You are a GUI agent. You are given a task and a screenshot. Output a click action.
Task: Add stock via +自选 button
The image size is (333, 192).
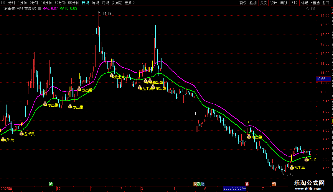[315, 3]
